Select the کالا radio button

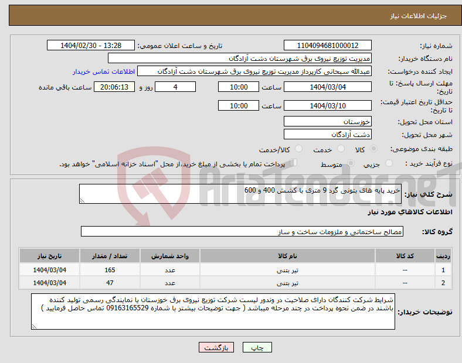[373, 149]
